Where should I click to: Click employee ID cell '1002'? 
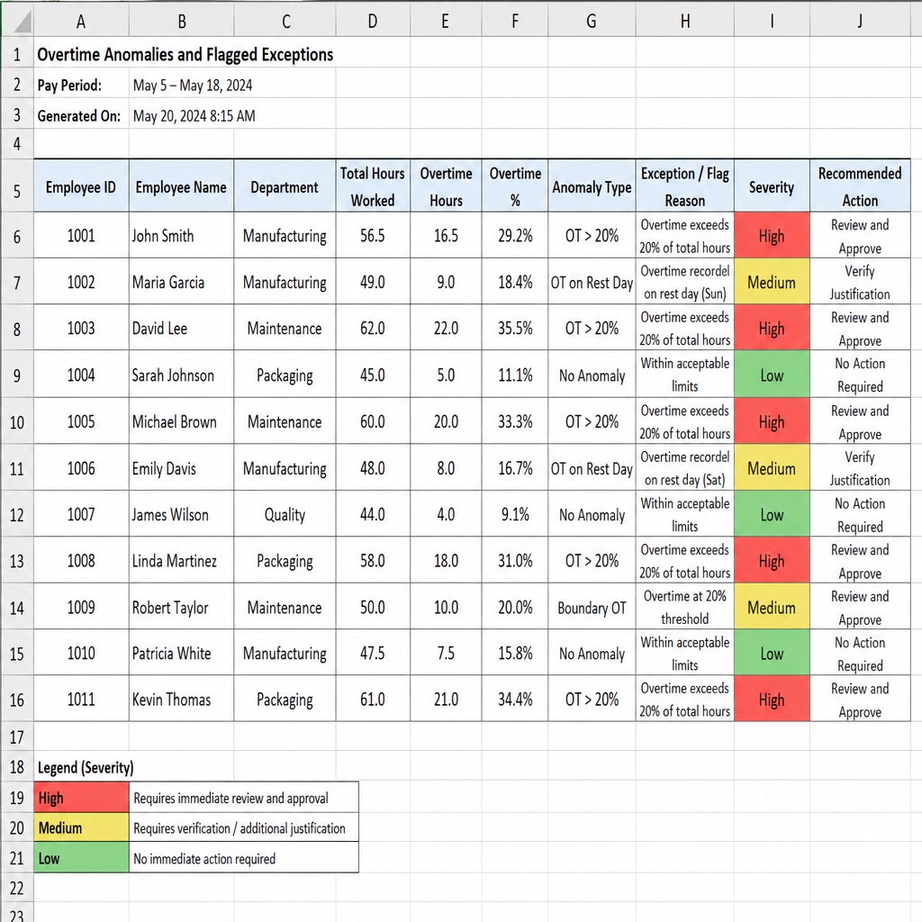[x=81, y=282]
